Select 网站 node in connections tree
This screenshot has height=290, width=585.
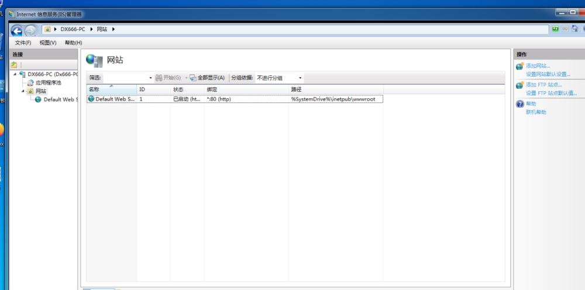pos(41,91)
